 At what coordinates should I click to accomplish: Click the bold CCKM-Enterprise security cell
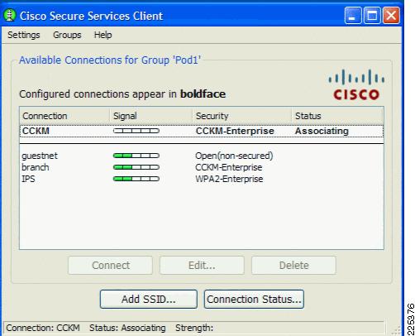point(235,131)
